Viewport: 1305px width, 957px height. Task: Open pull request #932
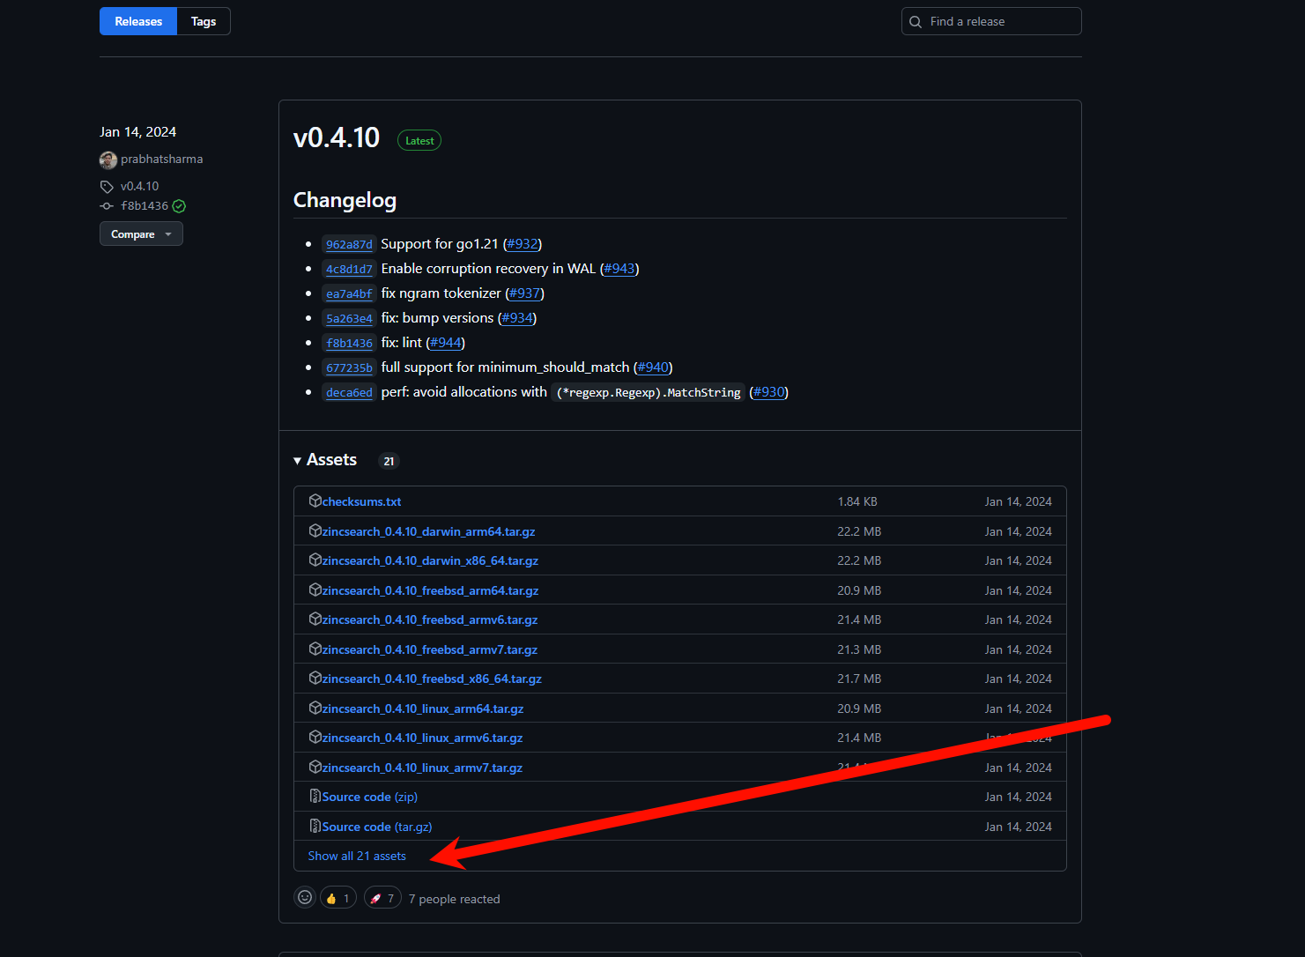[523, 244]
